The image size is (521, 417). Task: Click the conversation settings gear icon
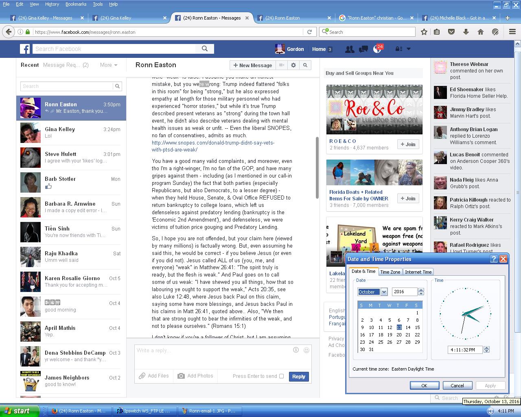pos(293,65)
